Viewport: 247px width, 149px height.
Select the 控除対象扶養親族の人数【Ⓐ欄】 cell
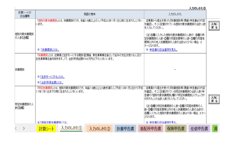[x=25, y=36]
